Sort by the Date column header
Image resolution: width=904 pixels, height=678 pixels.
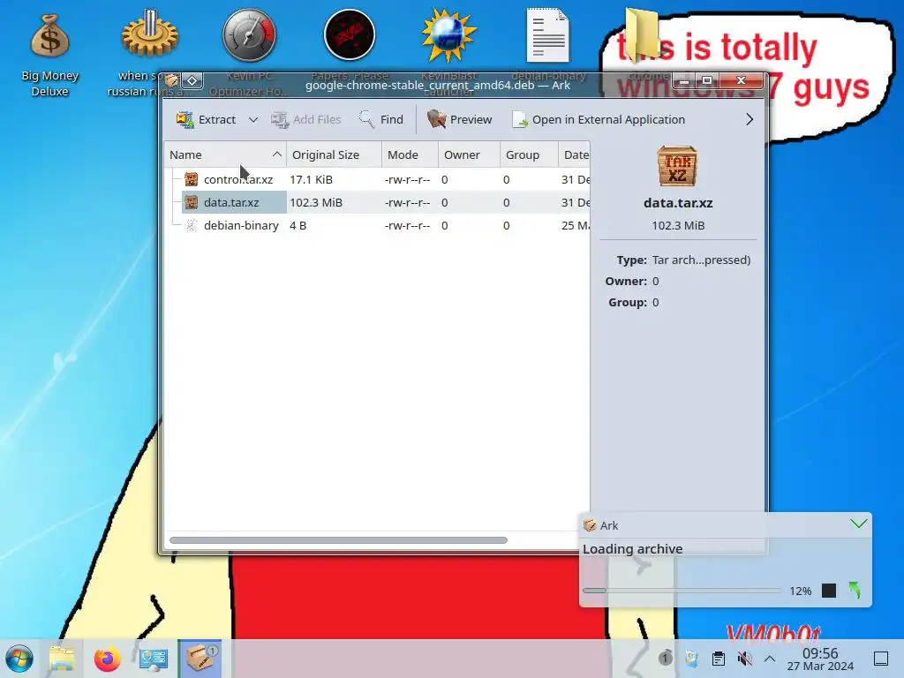[x=574, y=154]
